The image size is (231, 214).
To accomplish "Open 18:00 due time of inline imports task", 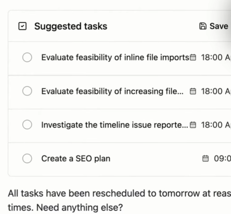I will coord(215,58).
